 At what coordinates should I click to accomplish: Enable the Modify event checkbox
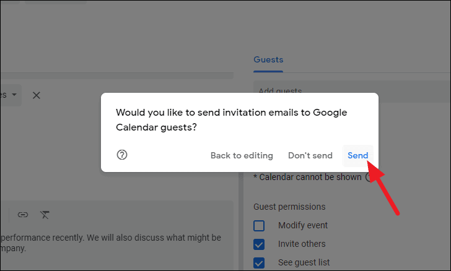(x=259, y=225)
